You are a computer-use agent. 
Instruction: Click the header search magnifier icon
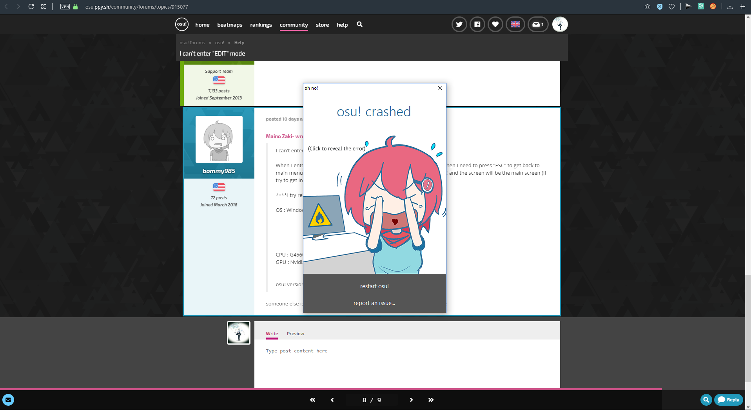coord(359,24)
